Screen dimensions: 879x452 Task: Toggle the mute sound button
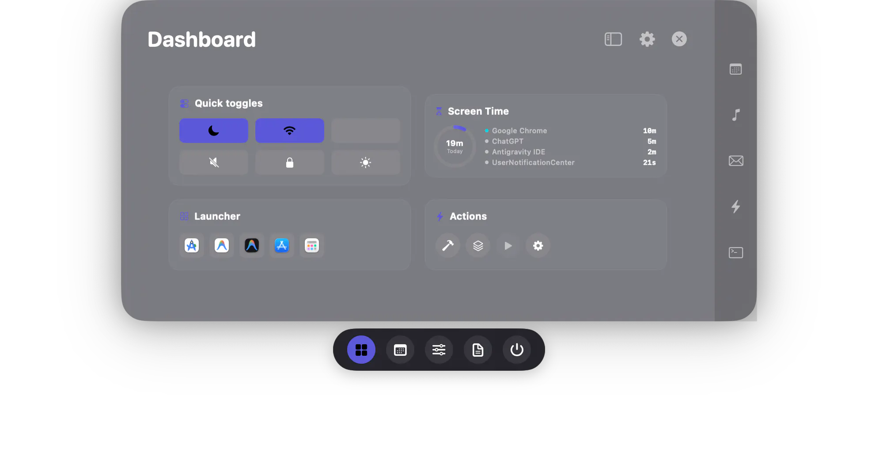214,162
